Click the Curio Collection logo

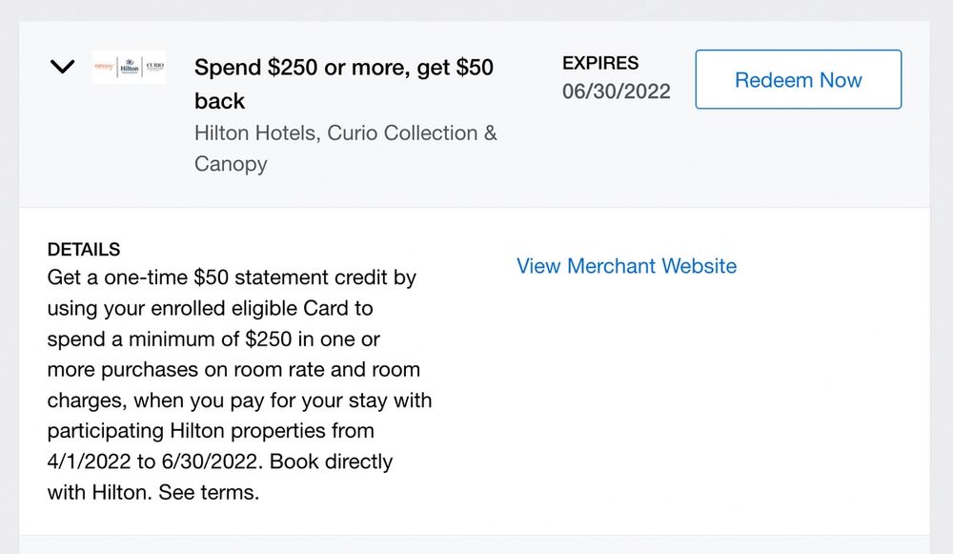[x=154, y=68]
